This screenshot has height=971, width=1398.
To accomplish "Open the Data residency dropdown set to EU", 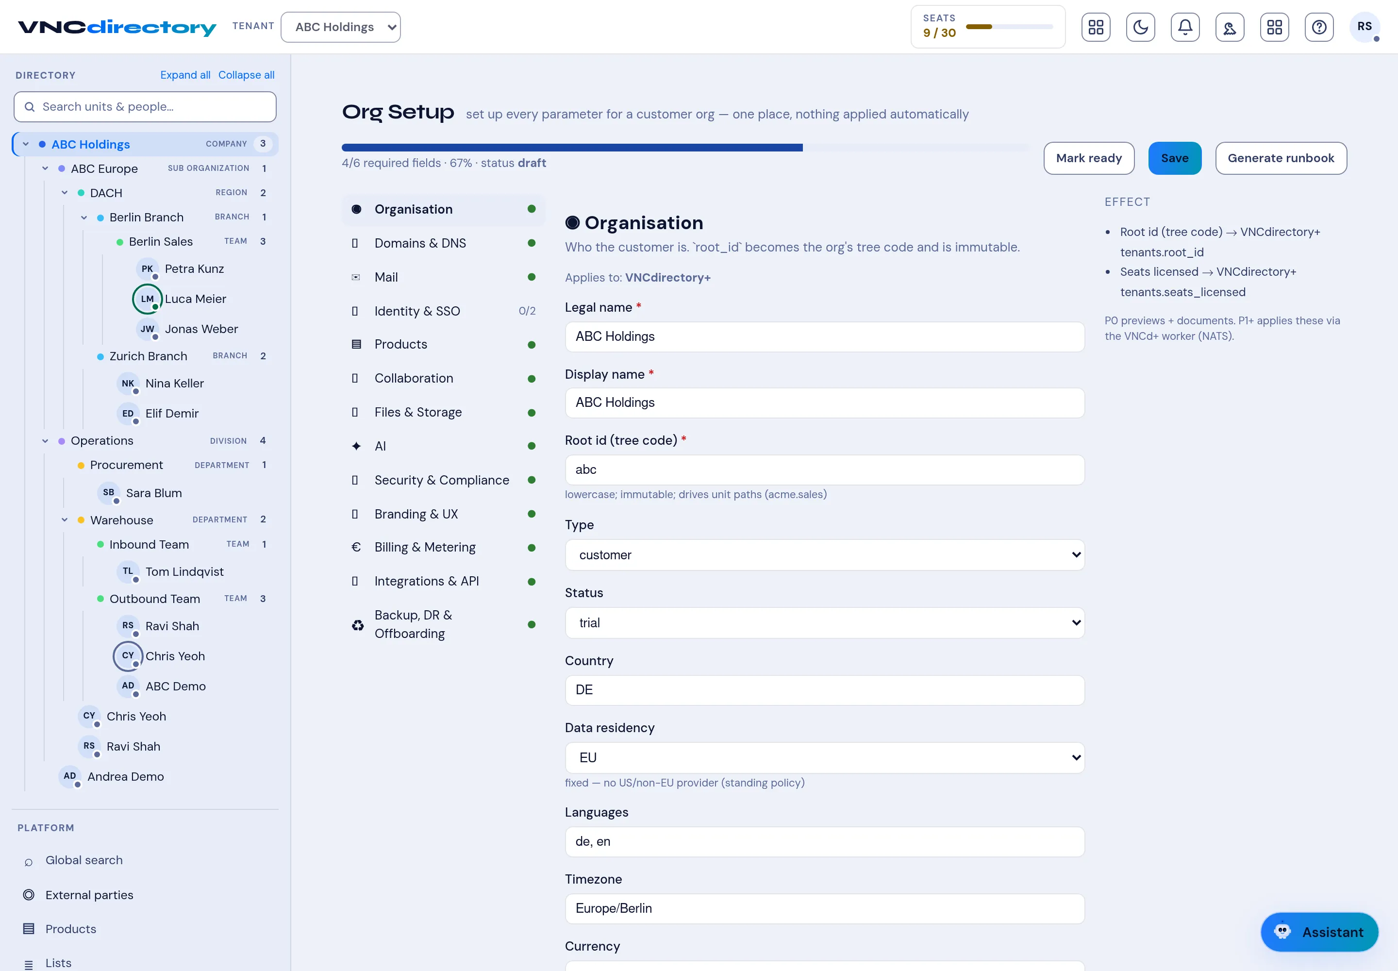I will [824, 757].
